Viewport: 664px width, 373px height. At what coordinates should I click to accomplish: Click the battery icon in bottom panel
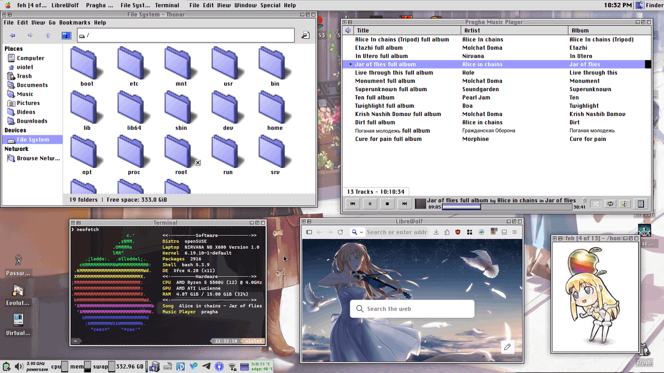[x=6, y=366]
